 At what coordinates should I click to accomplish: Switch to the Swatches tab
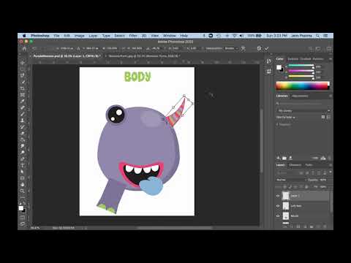[x=293, y=59]
